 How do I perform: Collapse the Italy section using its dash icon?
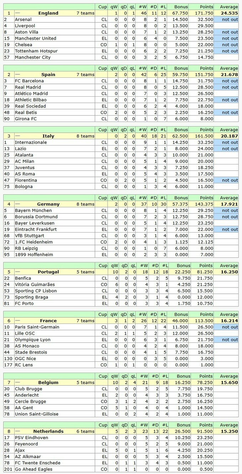(x=18, y=136)
